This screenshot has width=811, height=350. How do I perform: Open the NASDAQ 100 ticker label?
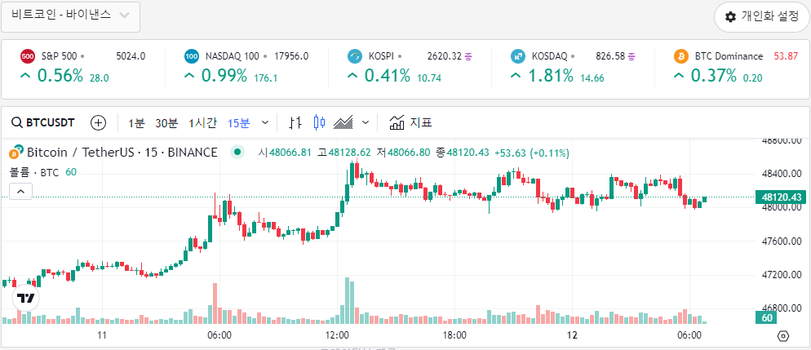[x=233, y=55]
